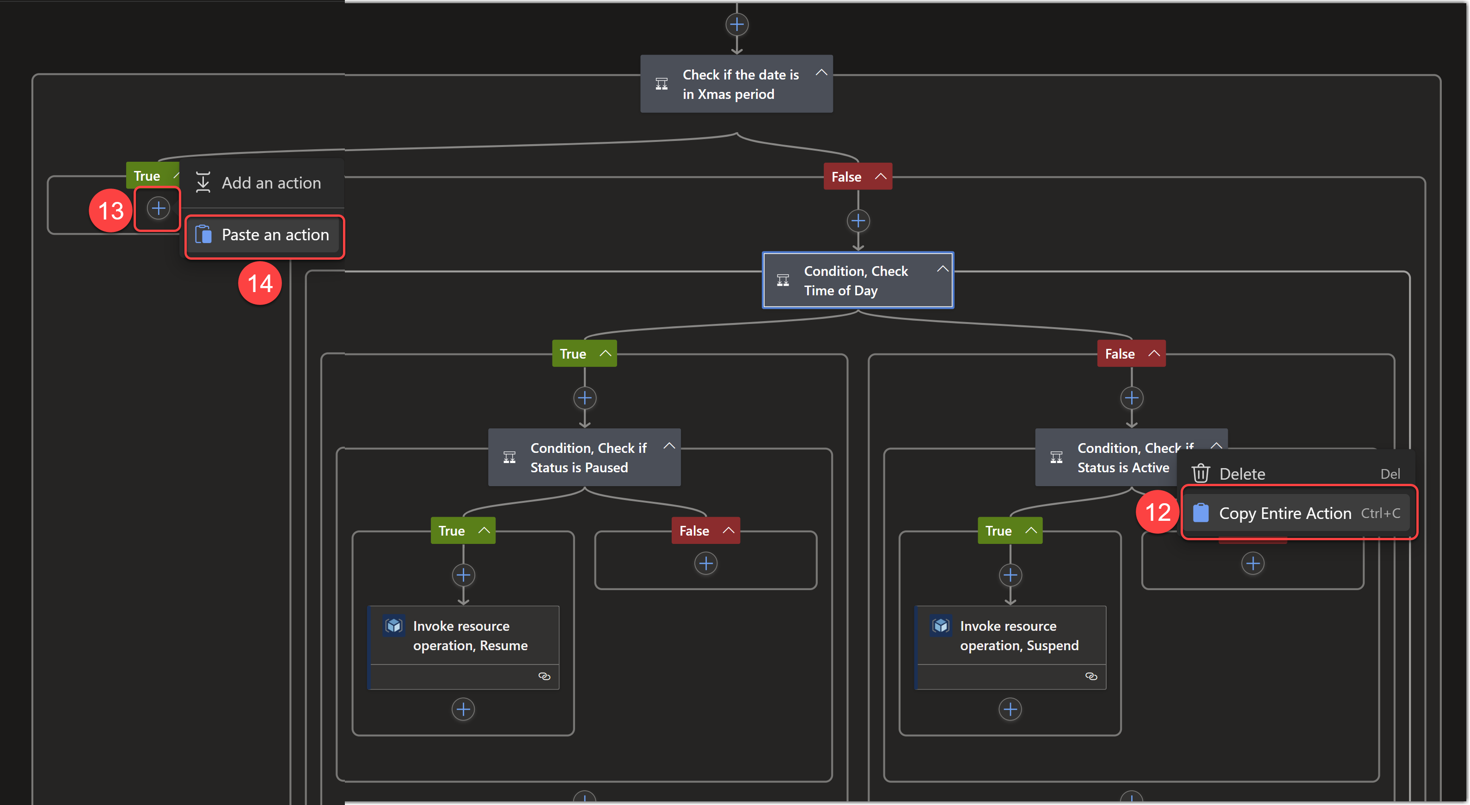Viewport: 1470px width, 805px height.
Task: Collapse False branch under Check Time of Day
Action: pyautogui.click(x=1153, y=354)
